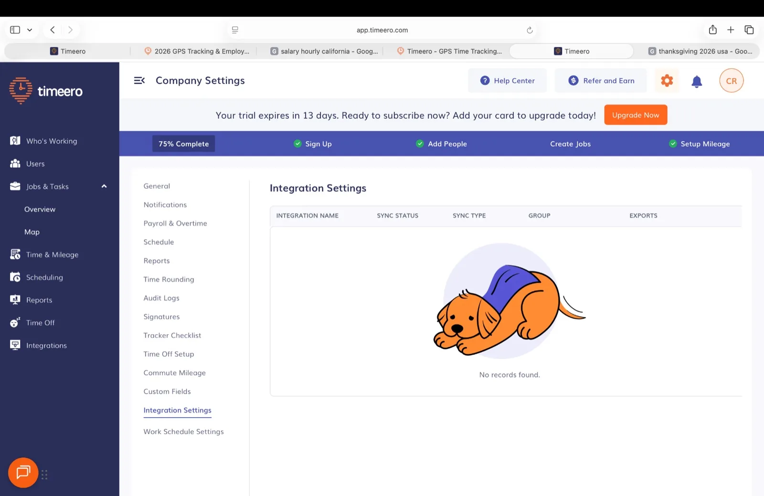Viewport: 764px width, 496px height.
Task: Open notifications bell icon
Action: click(697, 82)
